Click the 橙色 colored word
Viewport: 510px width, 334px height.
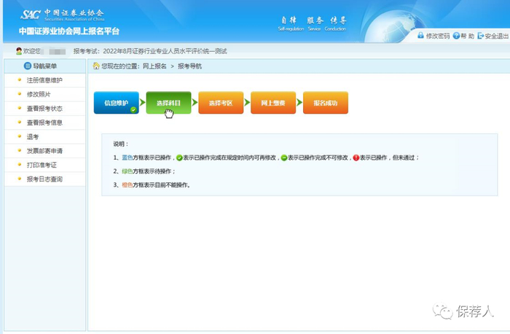[127, 185]
